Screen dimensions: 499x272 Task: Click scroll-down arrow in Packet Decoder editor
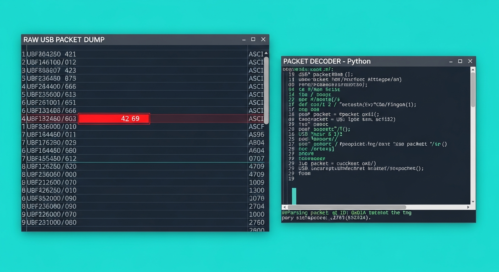click(x=473, y=201)
